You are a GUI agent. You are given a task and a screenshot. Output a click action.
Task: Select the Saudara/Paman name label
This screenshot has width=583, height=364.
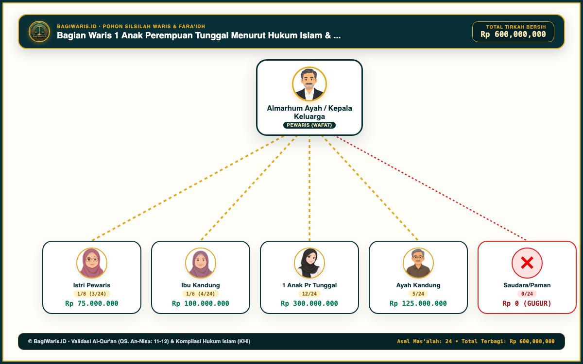[527, 285]
